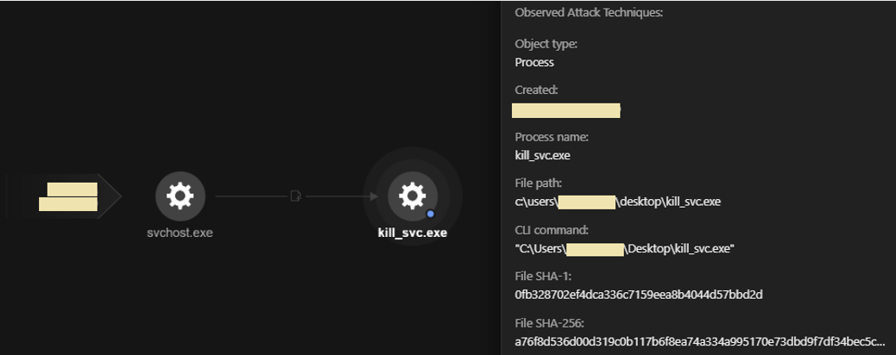
Task: Click the blue dot on kill_svc.exe node
Action: (x=430, y=213)
